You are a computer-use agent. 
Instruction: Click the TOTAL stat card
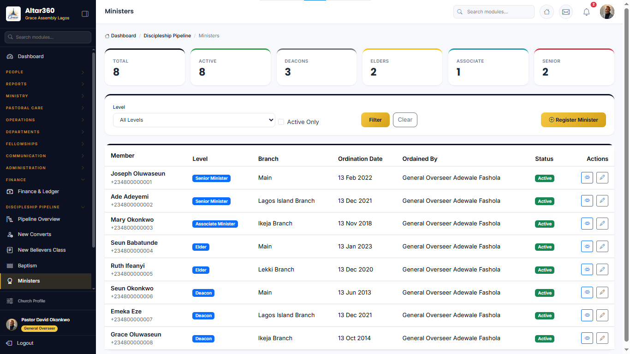(145, 67)
